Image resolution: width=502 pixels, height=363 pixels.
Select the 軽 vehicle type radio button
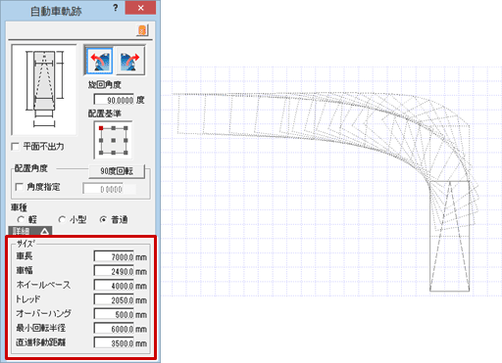coord(21,220)
